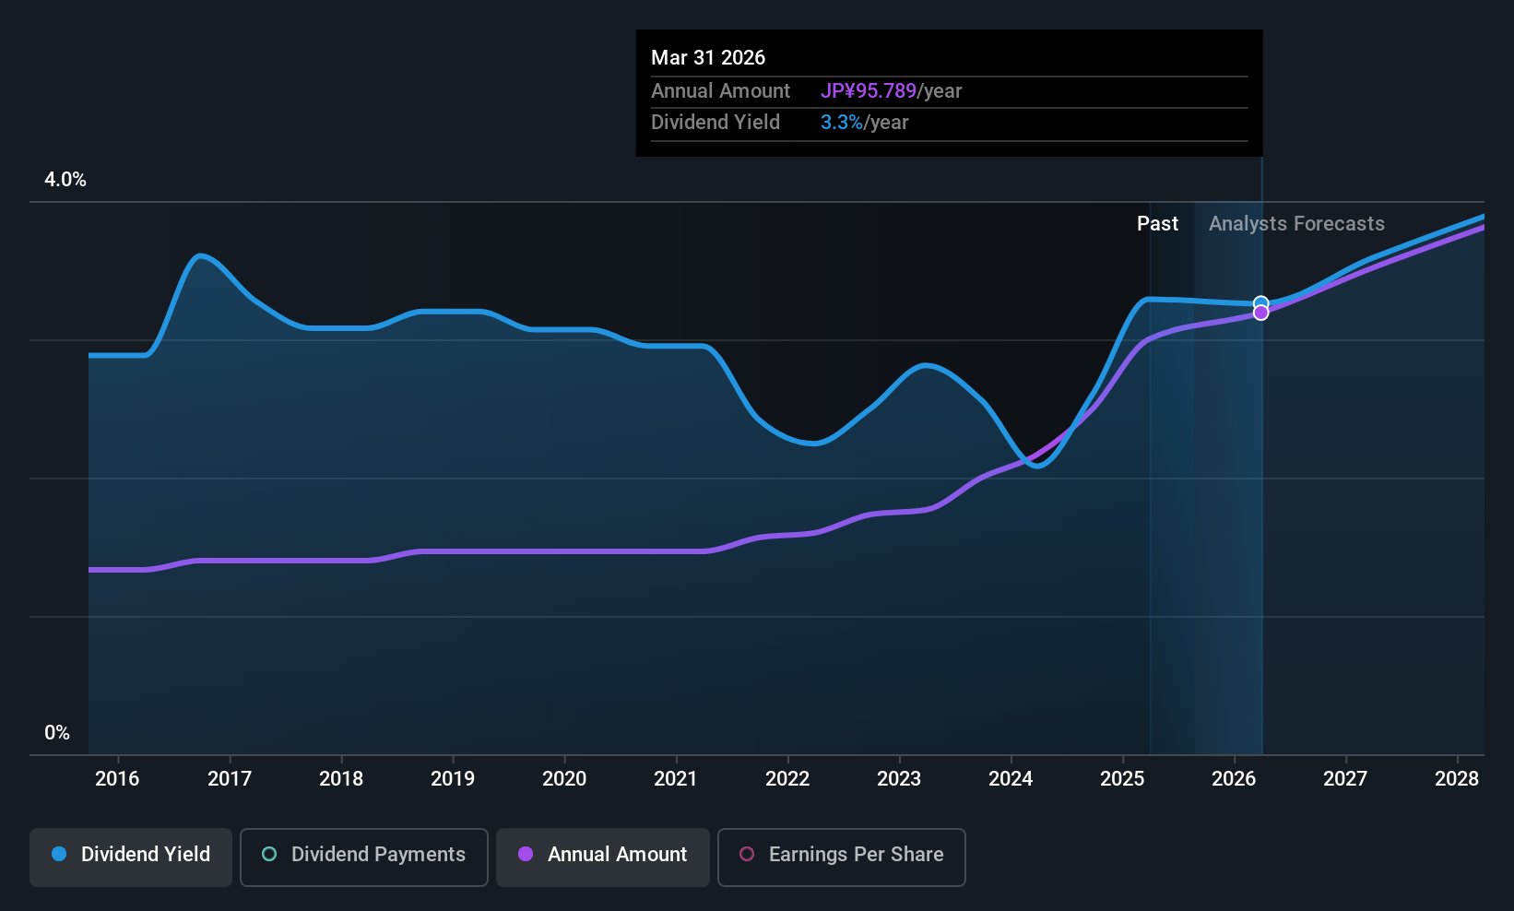Click the JP¥95.789/year value in tooltip

tap(892, 91)
